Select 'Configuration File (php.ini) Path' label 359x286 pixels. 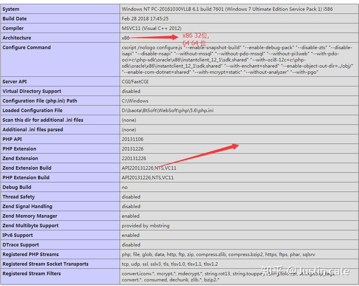[39, 101]
